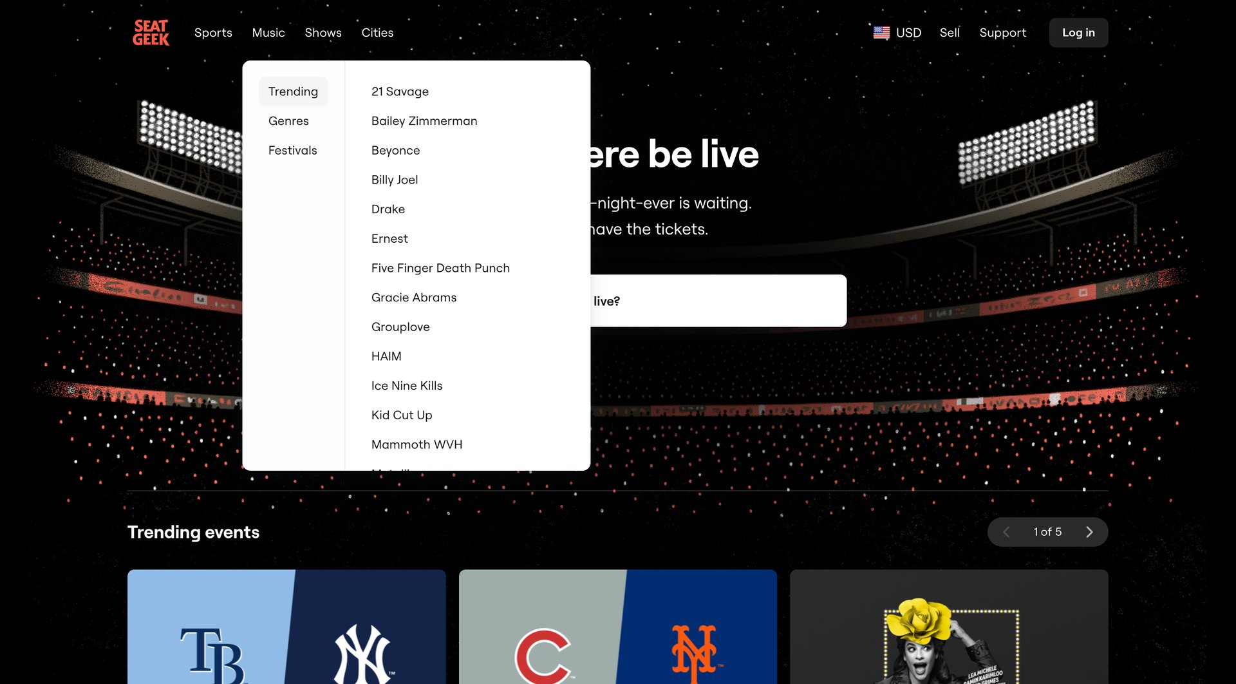Screen dimensions: 1236x684
Task: Select Beyonce from trending artists
Action: pyautogui.click(x=395, y=150)
